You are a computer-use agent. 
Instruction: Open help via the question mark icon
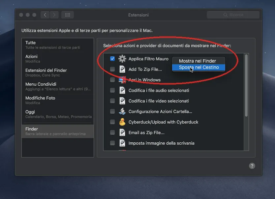[x=252, y=166]
